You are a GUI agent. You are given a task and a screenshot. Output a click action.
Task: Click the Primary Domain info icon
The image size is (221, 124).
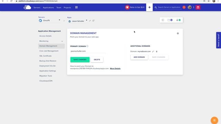point(87,46)
